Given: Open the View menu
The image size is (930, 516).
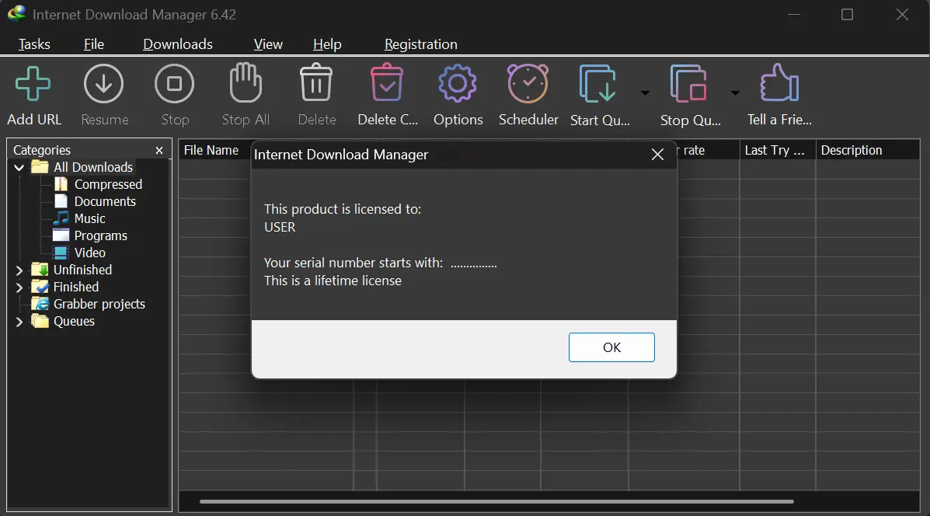Looking at the screenshot, I should click(268, 44).
